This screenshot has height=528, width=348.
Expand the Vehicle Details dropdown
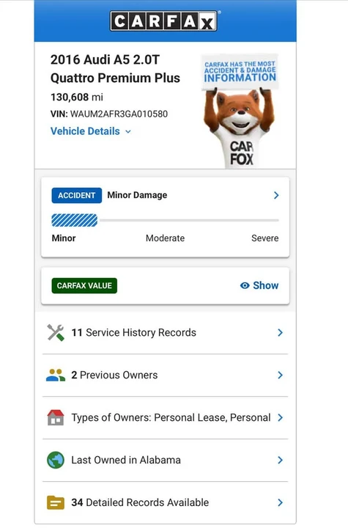(x=91, y=131)
